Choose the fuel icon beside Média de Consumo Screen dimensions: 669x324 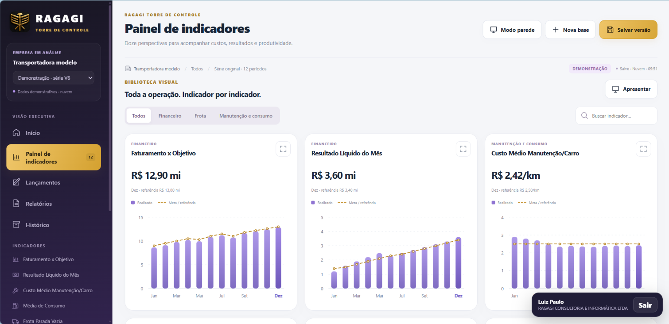tap(16, 306)
